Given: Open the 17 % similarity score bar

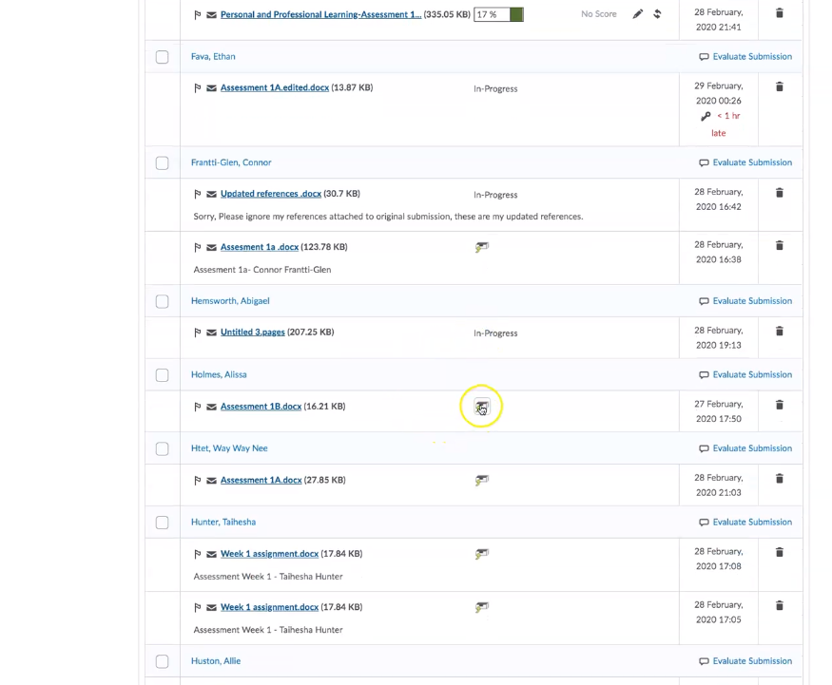Looking at the screenshot, I should pyautogui.click(x=499, y=14).
